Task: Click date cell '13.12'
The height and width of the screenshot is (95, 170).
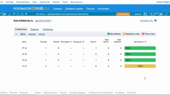Action: coord(24,60)
